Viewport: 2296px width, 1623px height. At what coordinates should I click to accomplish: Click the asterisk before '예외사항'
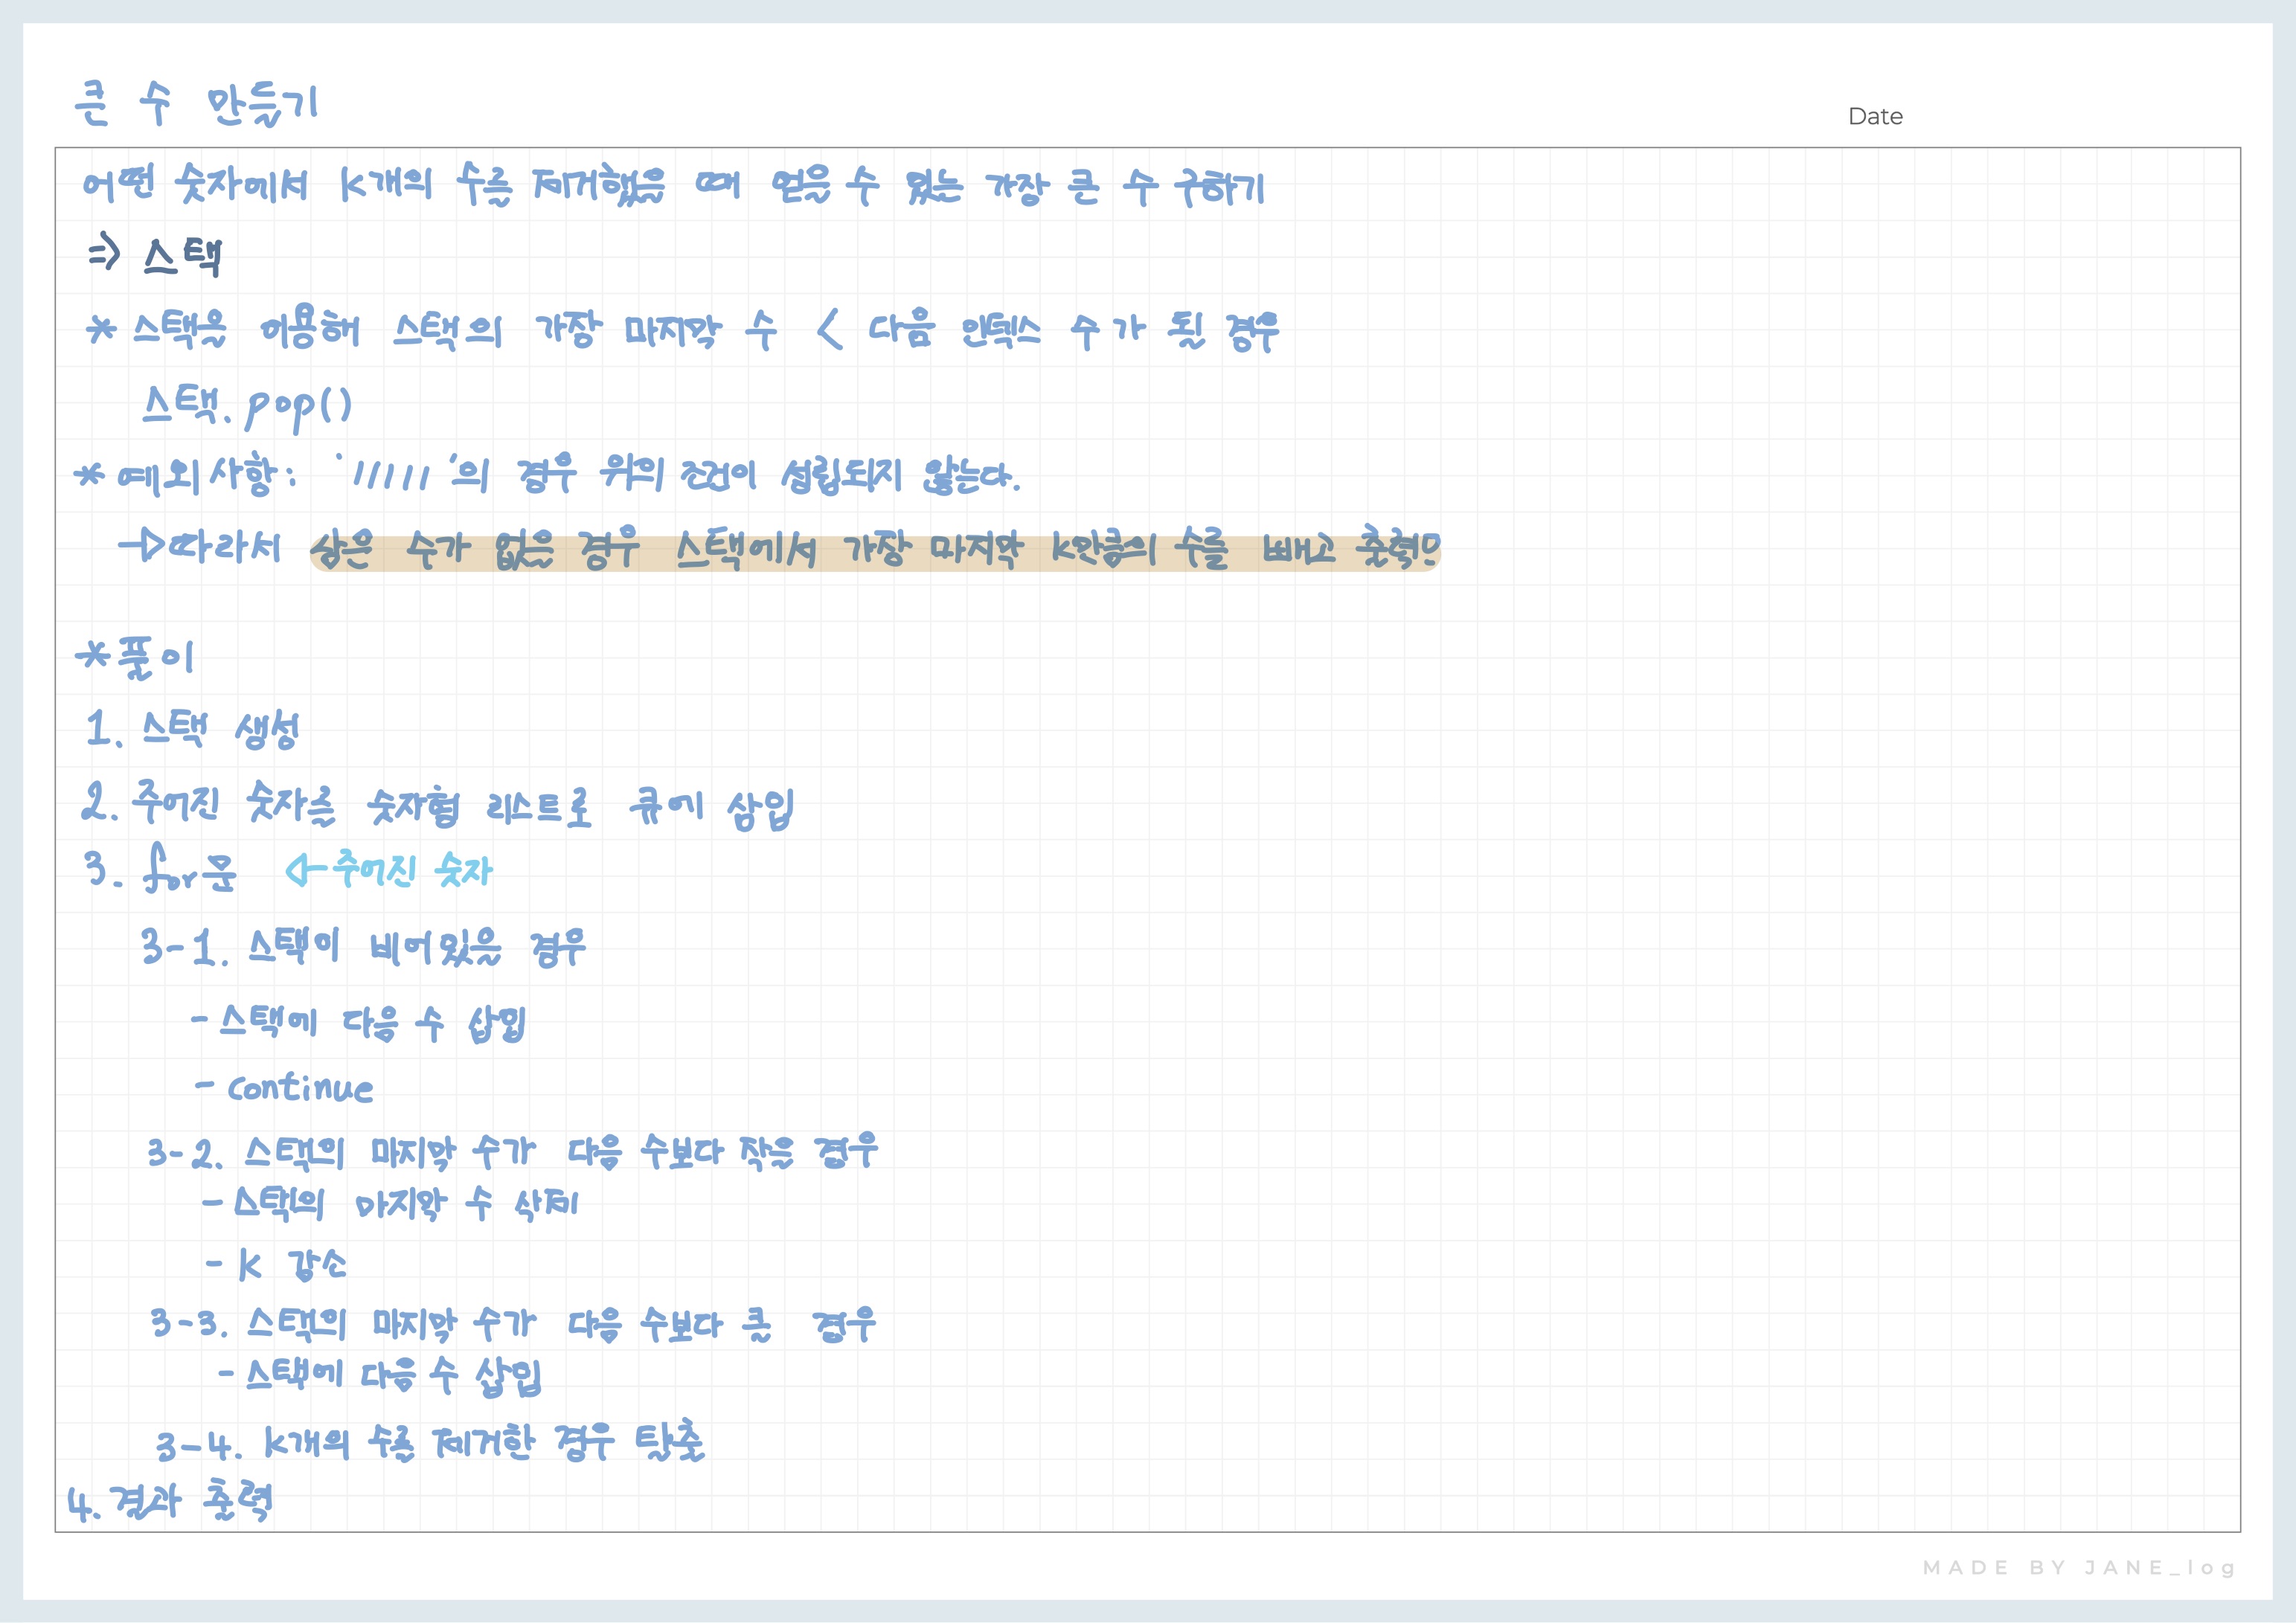point(90,475)
